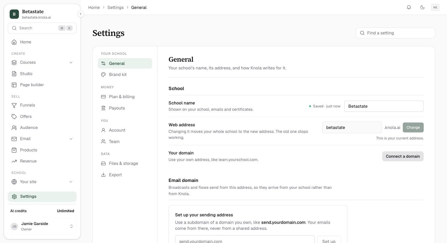Click the betastate.knola.ai address under school name

pyautogui.click(x=36, y=17)
